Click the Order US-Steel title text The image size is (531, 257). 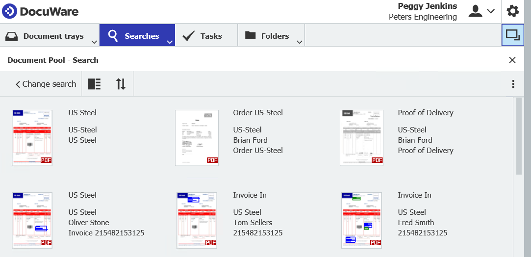258,113
